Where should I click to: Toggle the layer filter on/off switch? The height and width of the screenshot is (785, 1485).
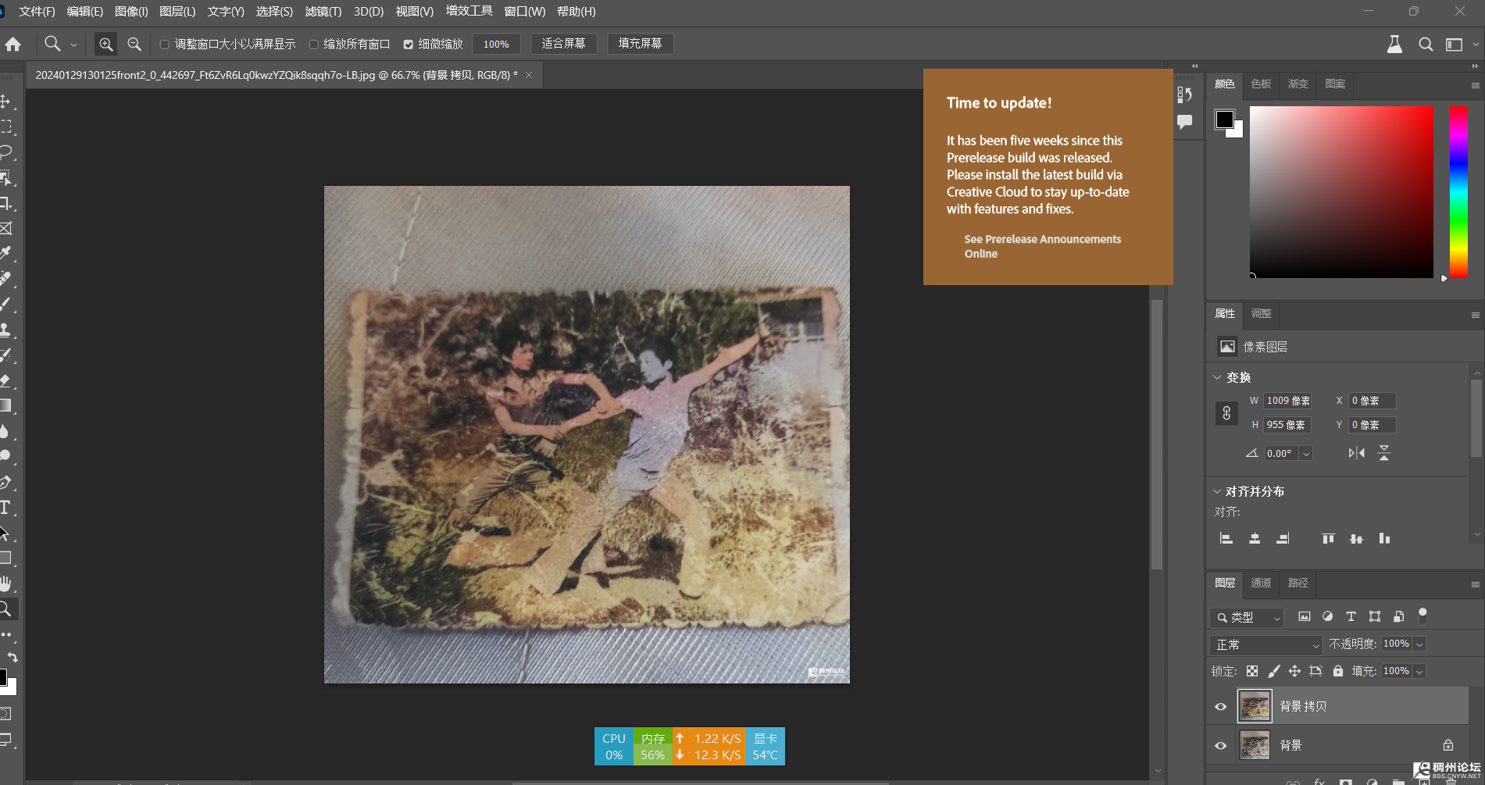(1423, 616)
